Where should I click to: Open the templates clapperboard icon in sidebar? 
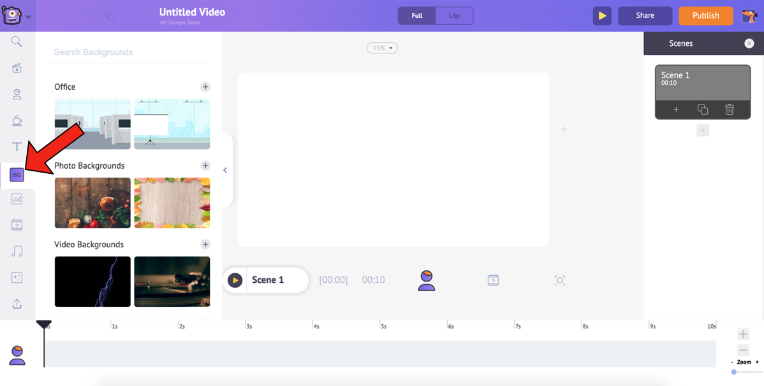pyautogui.click(x=17, y=68)
